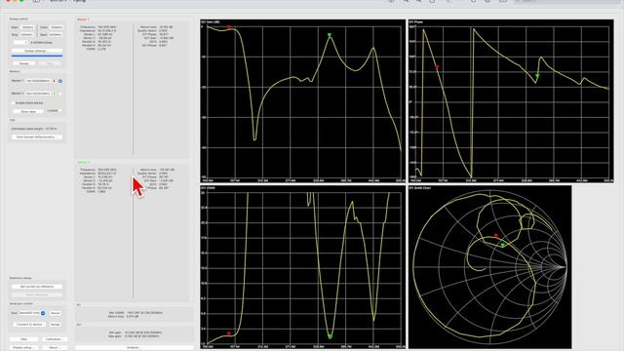The width and height of the screenshot is (624, 351).
Task: Click the Min gain readout in S21 box
Action: tap(136, 332)
